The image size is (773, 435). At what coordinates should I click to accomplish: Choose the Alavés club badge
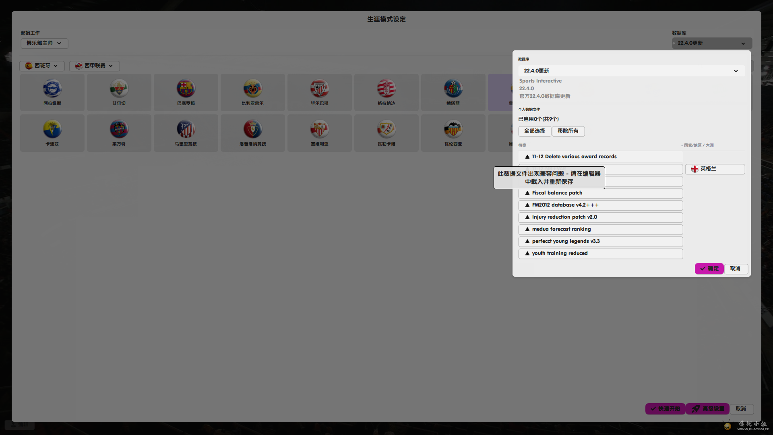click(52, 89)
